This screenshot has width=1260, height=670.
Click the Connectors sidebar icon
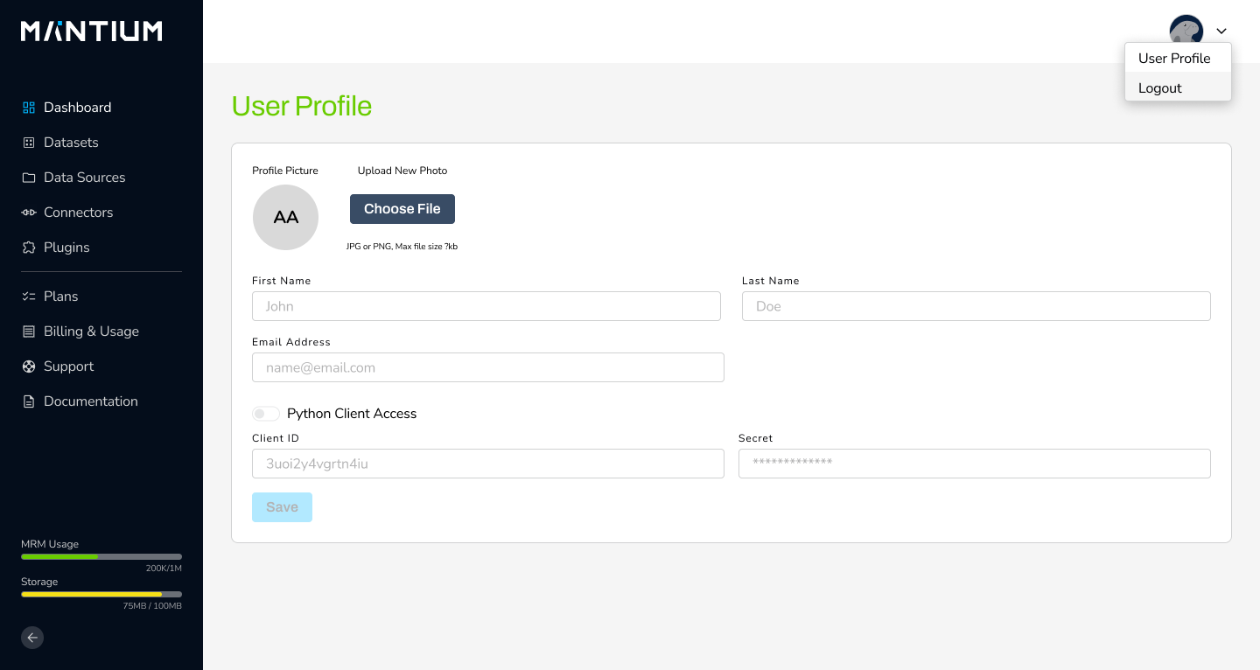tap(29, 213)
